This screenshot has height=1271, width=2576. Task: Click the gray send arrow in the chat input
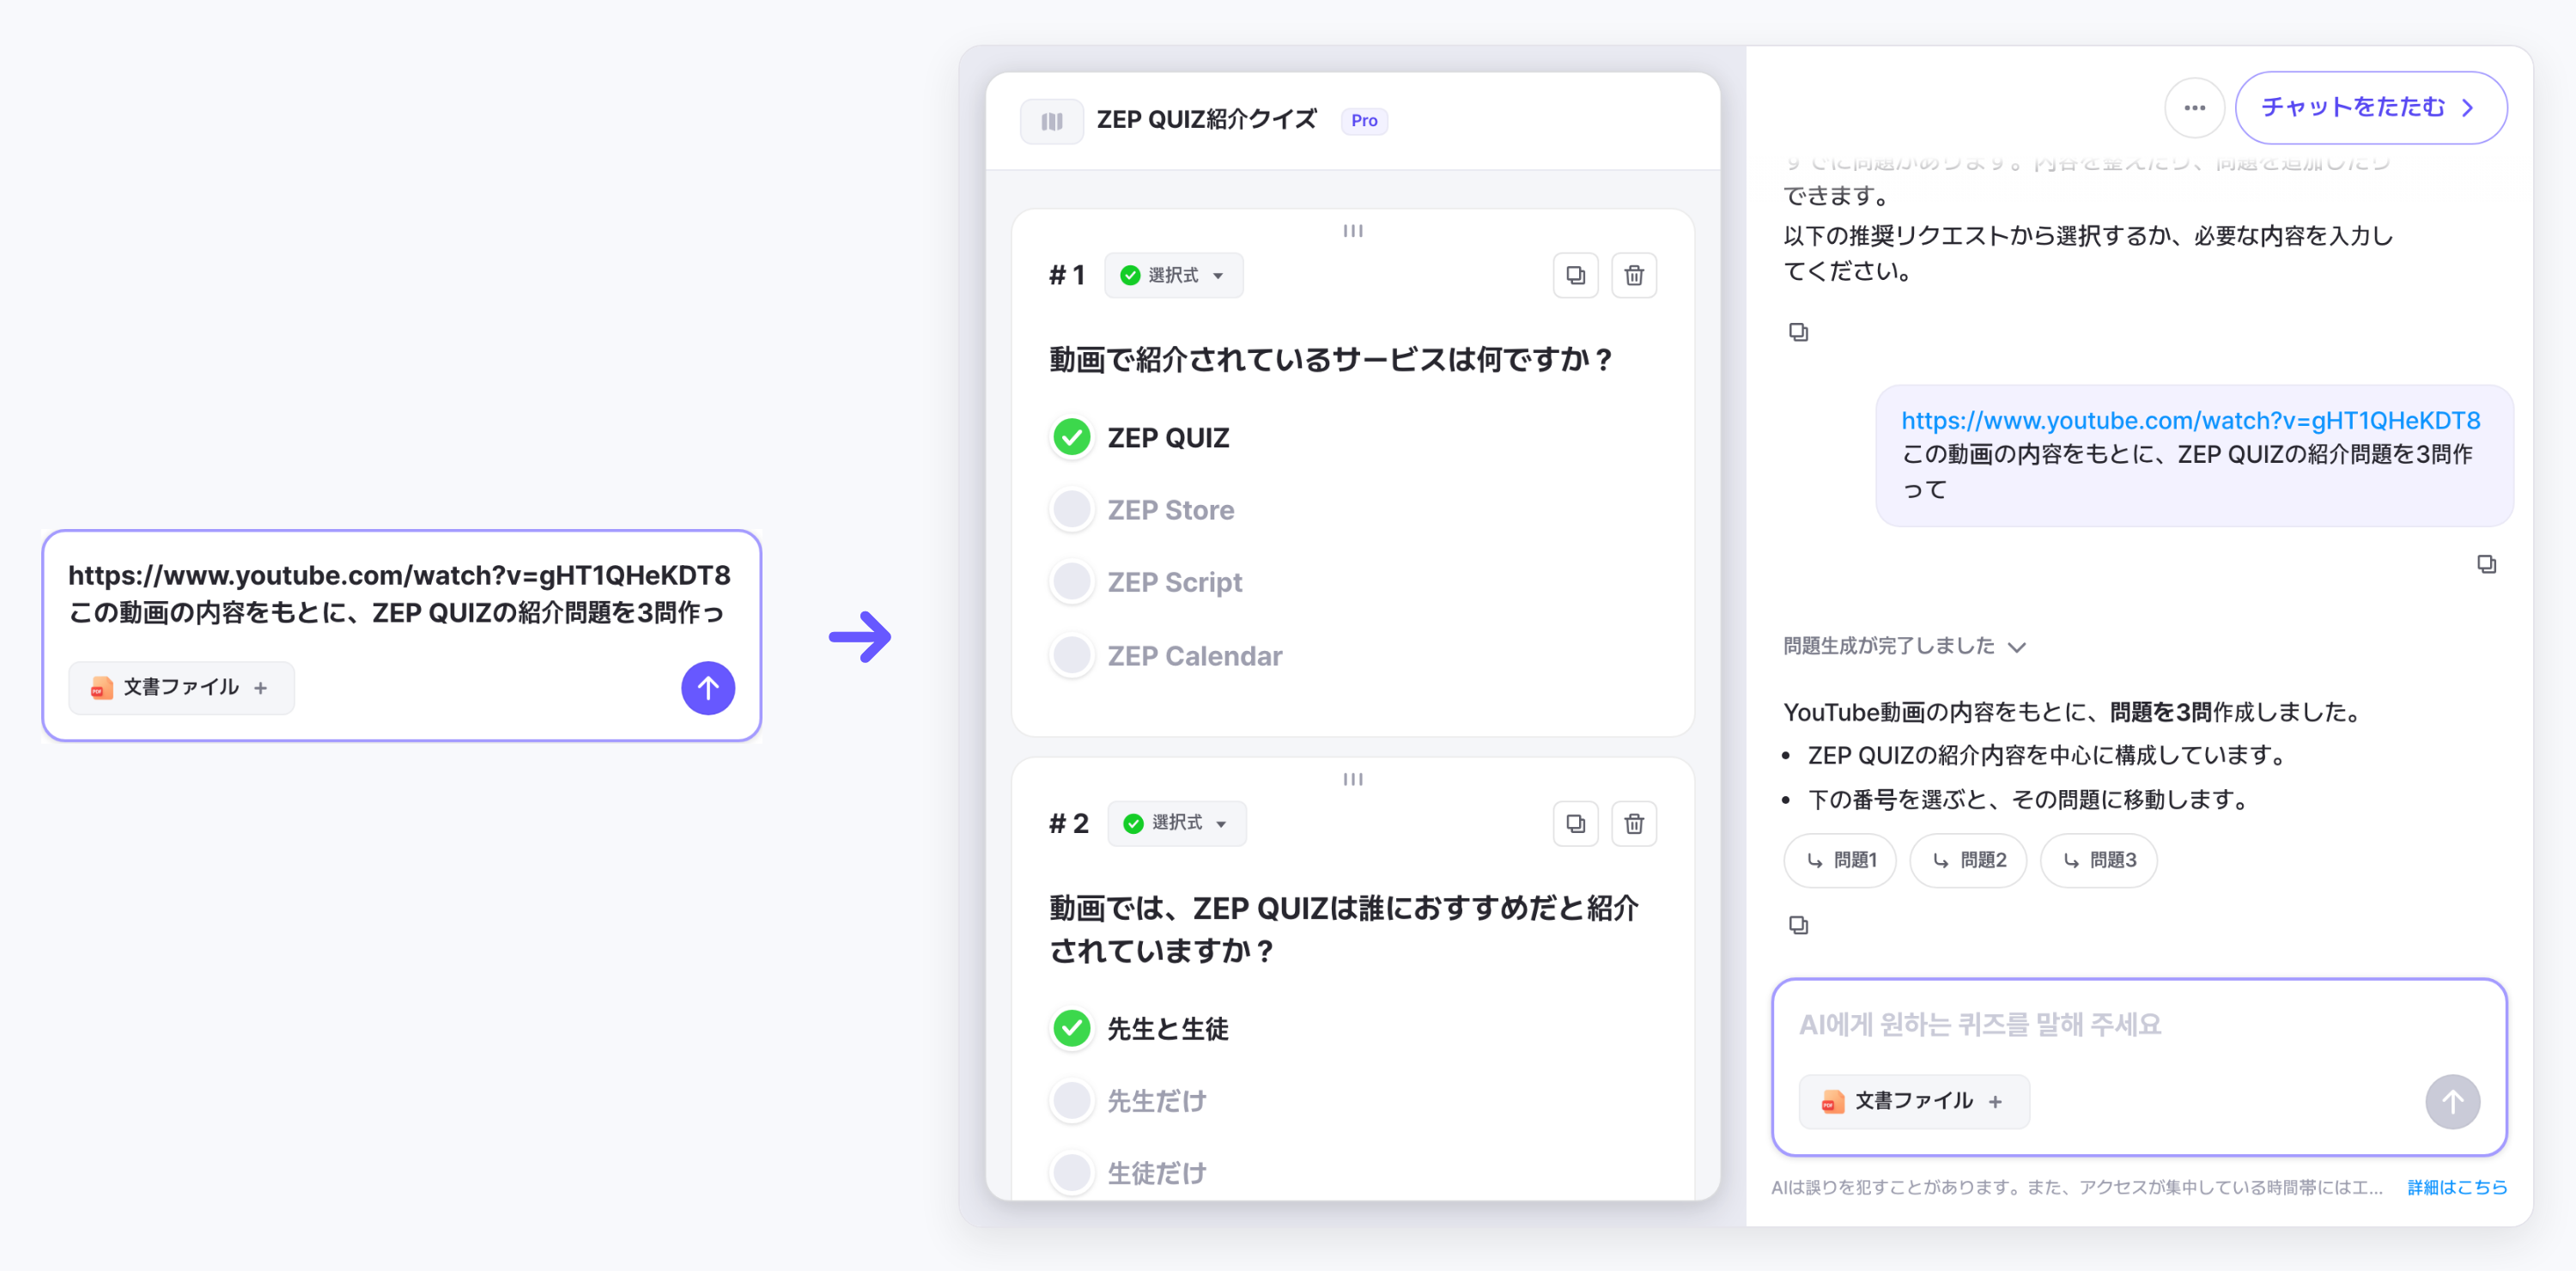2452,1102
